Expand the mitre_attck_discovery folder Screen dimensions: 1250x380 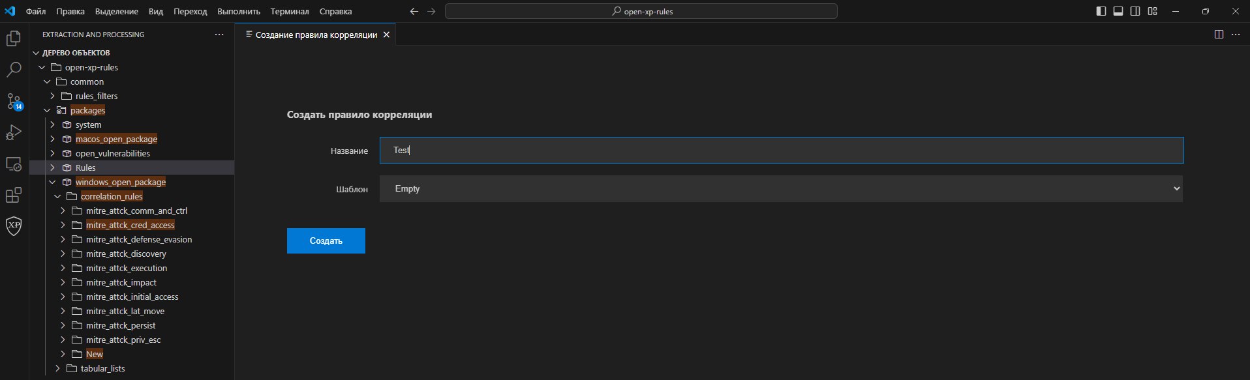click(x=63, y=254)
